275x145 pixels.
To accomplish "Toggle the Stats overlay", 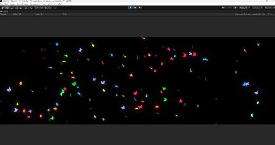I will 264,14.
